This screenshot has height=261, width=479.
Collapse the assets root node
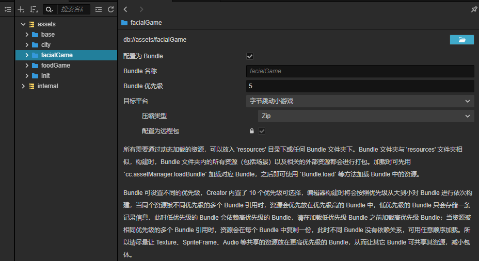pyautogui.click(x=23, y=24)
